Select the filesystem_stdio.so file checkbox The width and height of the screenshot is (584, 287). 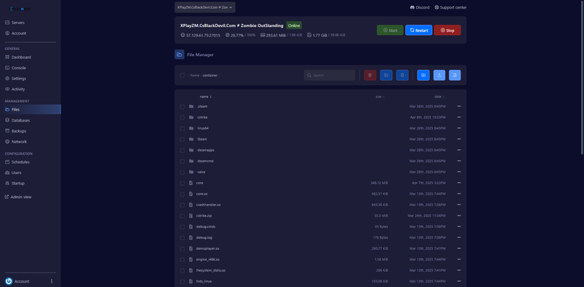[x=182, y=271]
